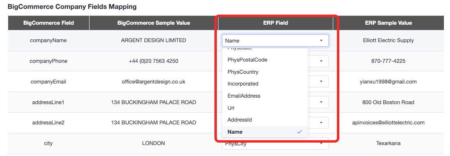
Task: Click the BigCommerce Field column header
Action: tap(48, 23)
